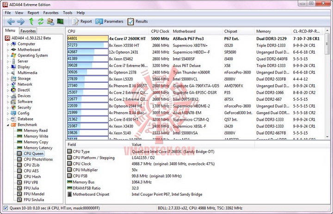Select the DirectX icon
The height and width of the screenshot is (214, 333).
pyautogui.click(x=13, y=90)
